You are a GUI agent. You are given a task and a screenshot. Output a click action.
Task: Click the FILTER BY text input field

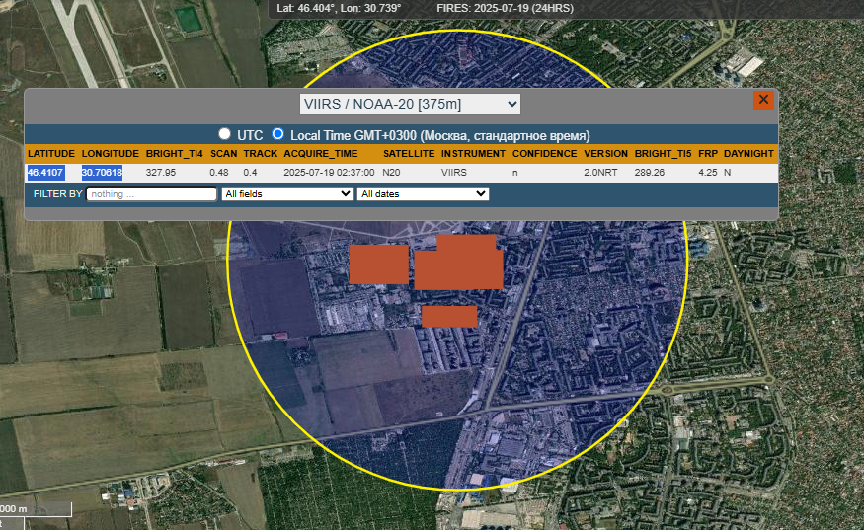click(151, 193)
